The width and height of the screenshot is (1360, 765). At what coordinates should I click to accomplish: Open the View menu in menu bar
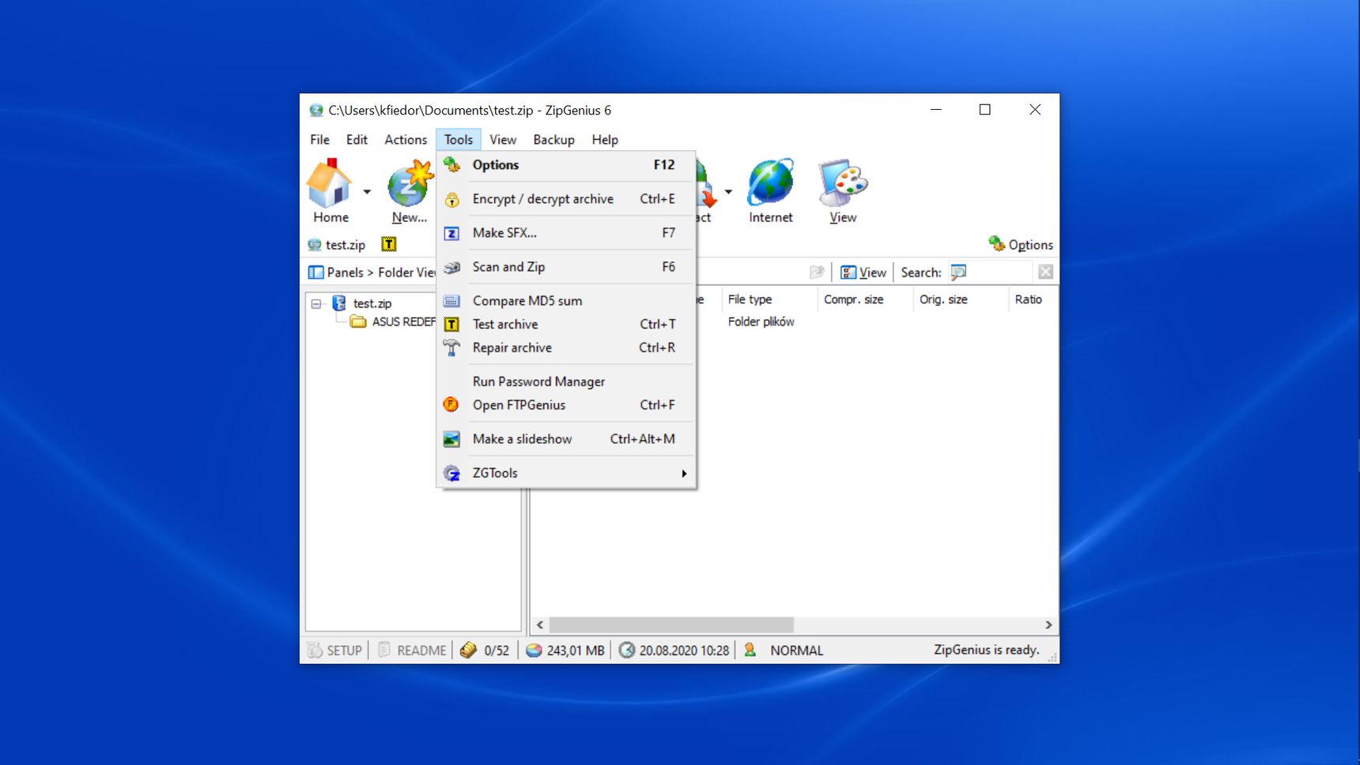tap(503, 140)
